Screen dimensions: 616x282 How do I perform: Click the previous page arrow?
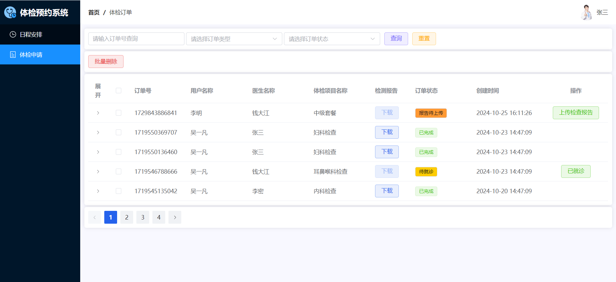(x=95, y=217)
